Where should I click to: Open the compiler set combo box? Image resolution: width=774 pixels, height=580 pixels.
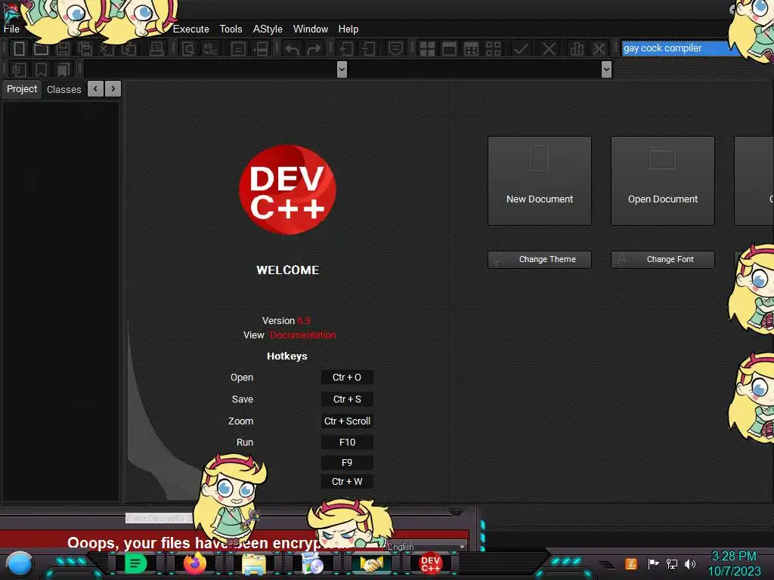(x=681, y=48)
